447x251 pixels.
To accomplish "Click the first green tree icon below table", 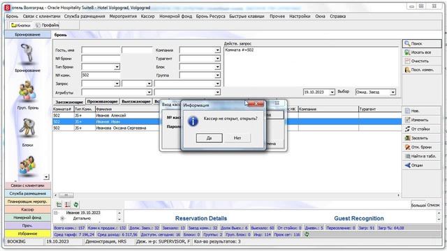I will [59, 204].
